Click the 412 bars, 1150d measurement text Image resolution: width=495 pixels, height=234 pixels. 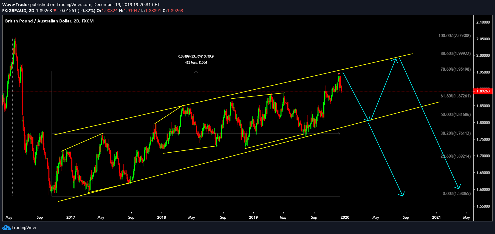(196, 62)
